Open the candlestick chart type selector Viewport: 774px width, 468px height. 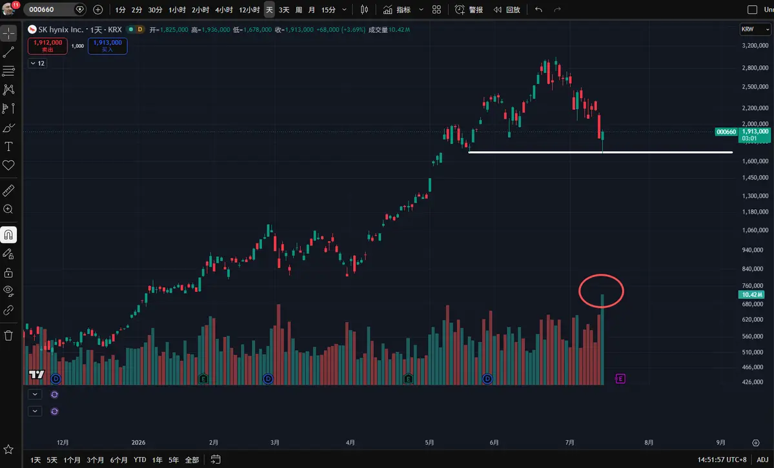tap(364, 10)
